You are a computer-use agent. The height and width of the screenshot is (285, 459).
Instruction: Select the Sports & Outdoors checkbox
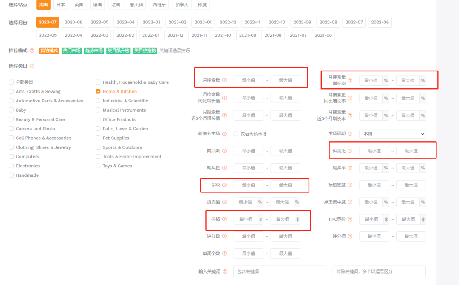tap(98, 147)
